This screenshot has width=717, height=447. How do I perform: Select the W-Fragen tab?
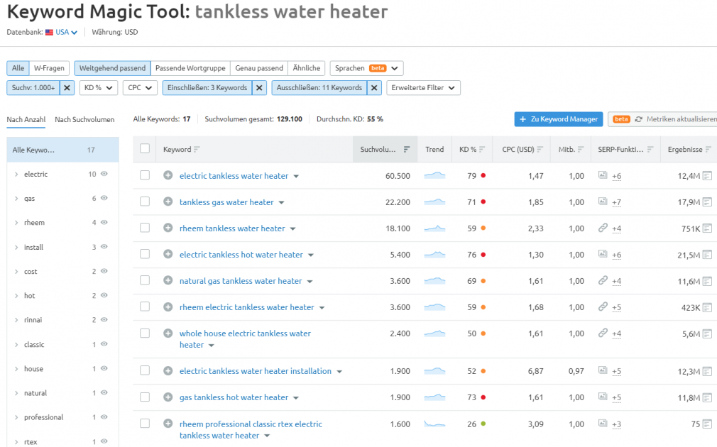(50, 68)
